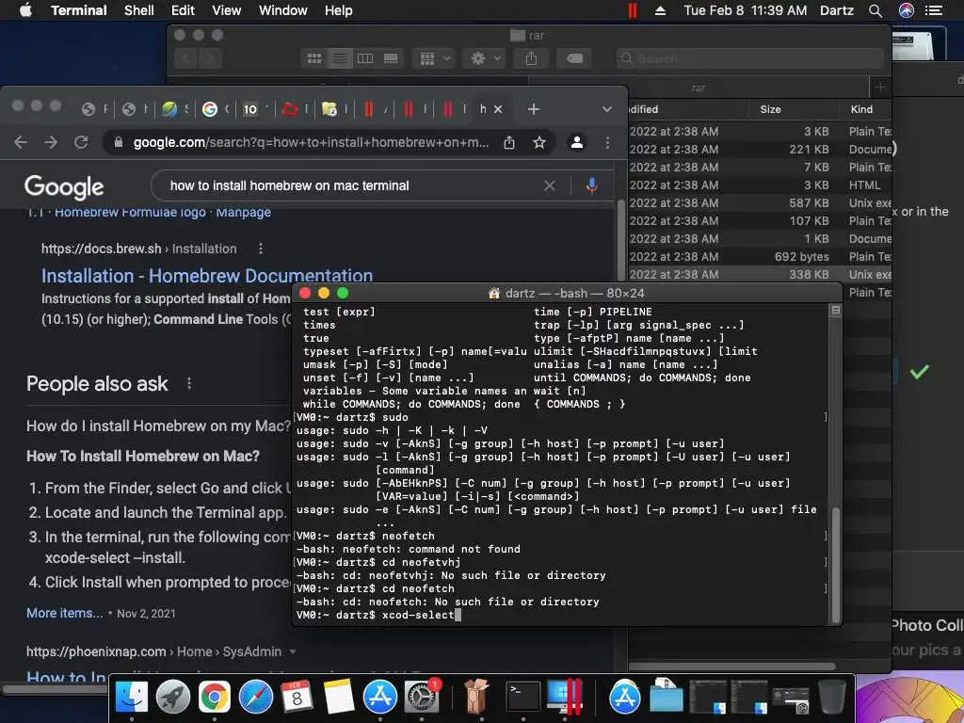The image size is (964, 723).
Task: Open Google Chrome in the Dock
Action: pos(214,697)
